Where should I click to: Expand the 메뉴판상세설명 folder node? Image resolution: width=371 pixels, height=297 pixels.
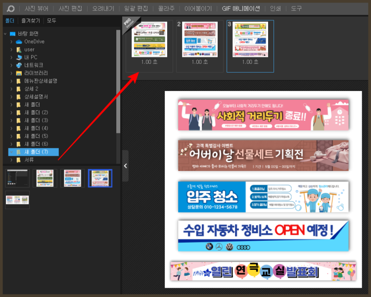(x=11, y=81)
